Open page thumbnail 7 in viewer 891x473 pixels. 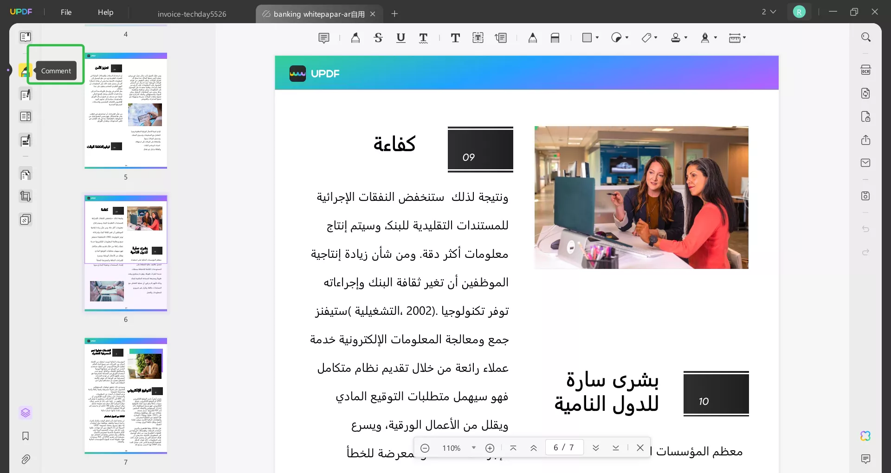pyautogui.click(x=125, y=396)
